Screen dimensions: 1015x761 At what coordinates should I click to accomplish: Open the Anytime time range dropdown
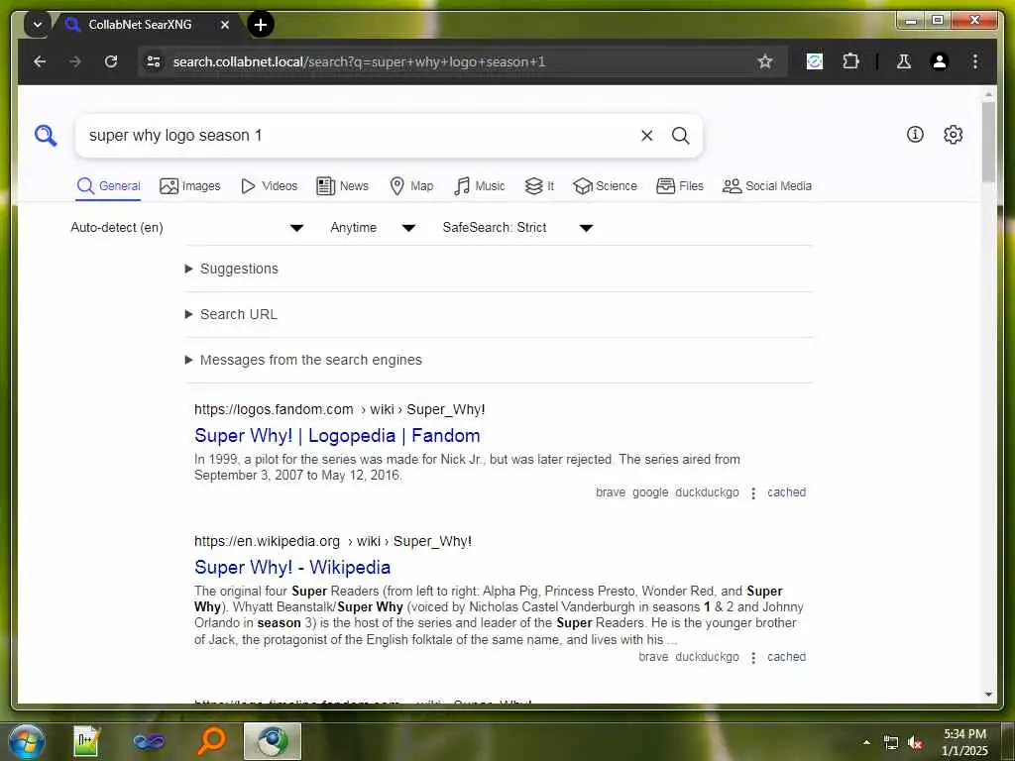point(373,228)
